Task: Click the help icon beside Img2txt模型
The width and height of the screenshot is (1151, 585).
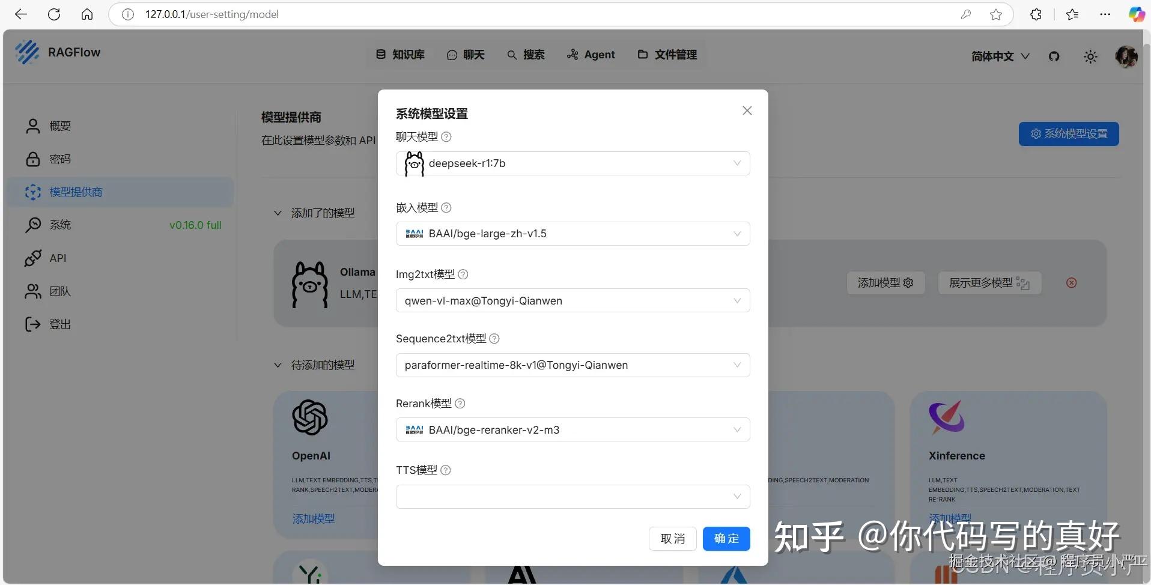Action: pos(463,274)
